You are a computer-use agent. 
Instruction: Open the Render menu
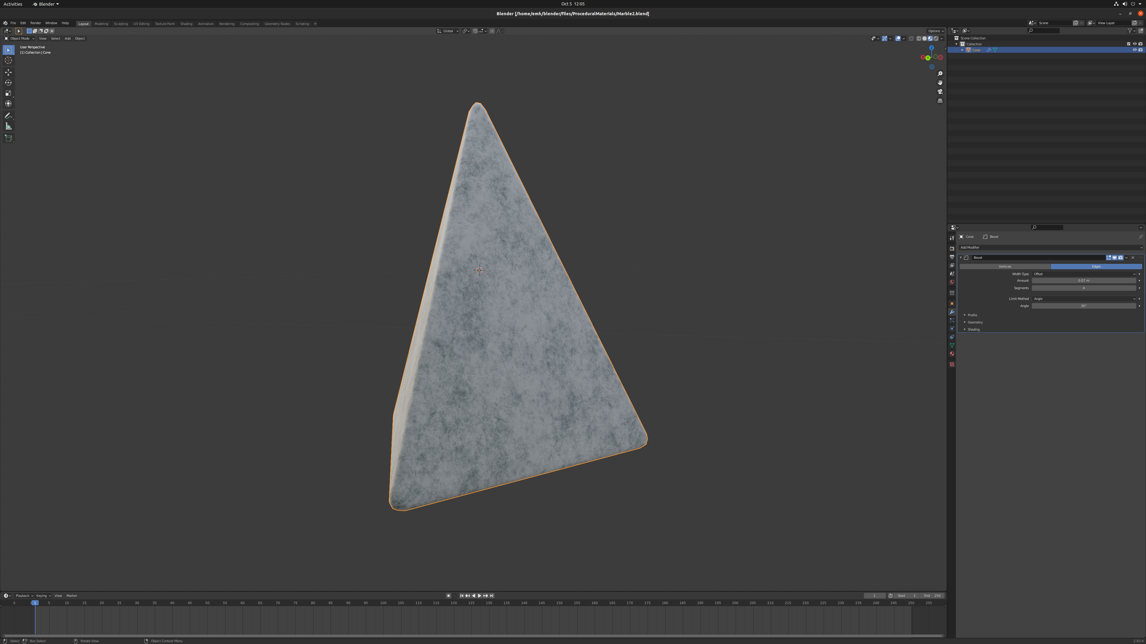click(36, 23)
